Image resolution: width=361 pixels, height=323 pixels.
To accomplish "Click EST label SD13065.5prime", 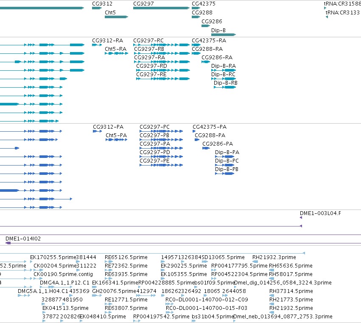I will pos(223,257).
